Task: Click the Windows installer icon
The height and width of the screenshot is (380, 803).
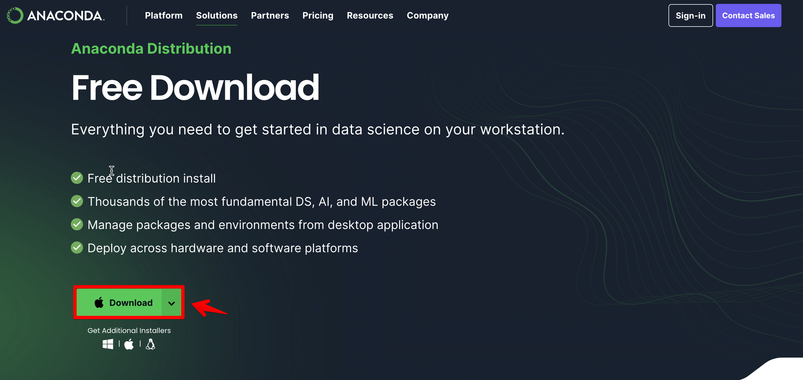Action: [108, 344]
